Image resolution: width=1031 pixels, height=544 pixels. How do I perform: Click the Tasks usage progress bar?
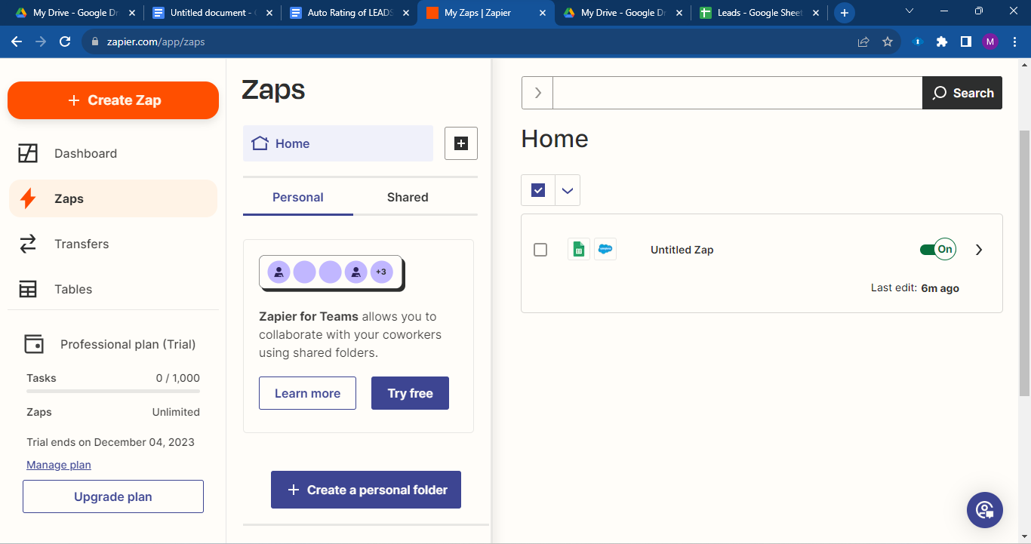coord(113,391)
